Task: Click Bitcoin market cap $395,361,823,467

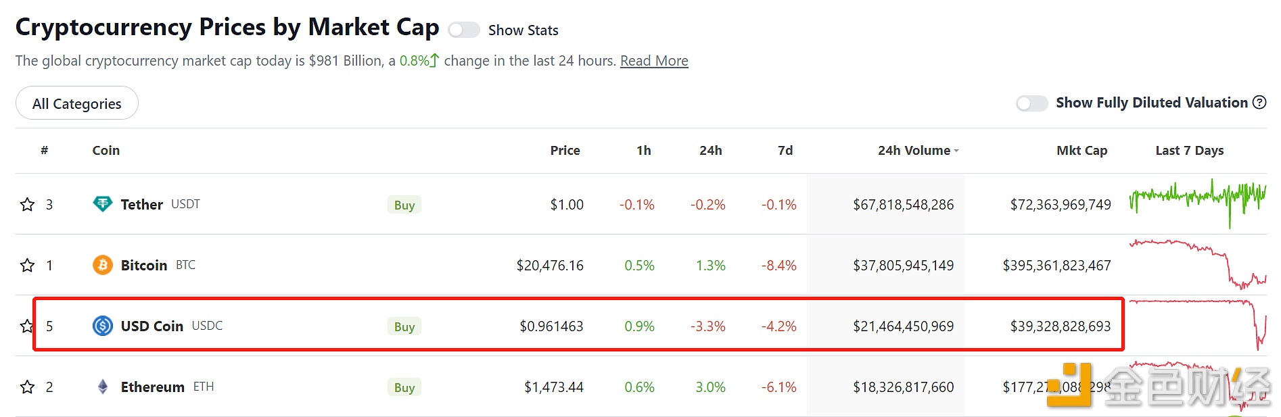Action: [1057, 265]
